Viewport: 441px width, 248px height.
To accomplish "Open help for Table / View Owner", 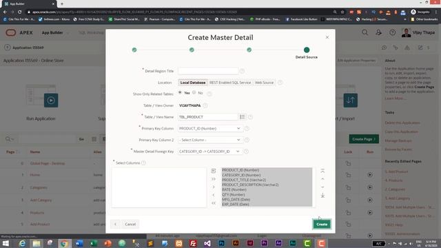I will tap(205, 105).
